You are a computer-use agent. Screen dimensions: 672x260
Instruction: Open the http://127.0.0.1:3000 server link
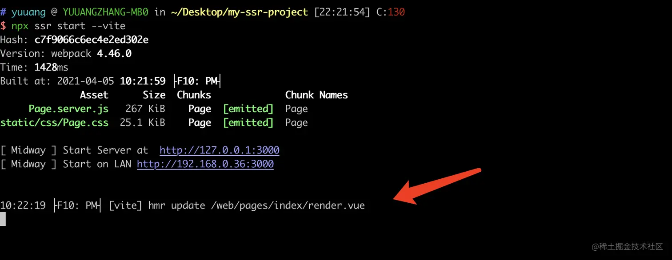tap(220, 150)
